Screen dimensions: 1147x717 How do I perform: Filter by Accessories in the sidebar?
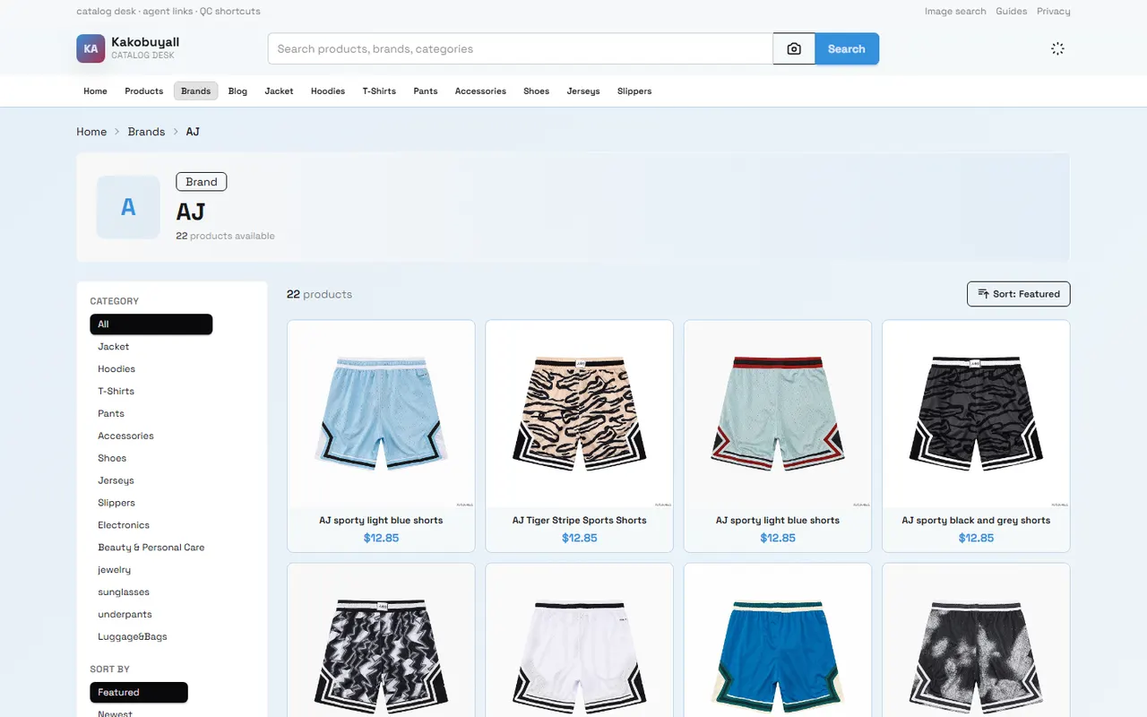tap(126, 436)
